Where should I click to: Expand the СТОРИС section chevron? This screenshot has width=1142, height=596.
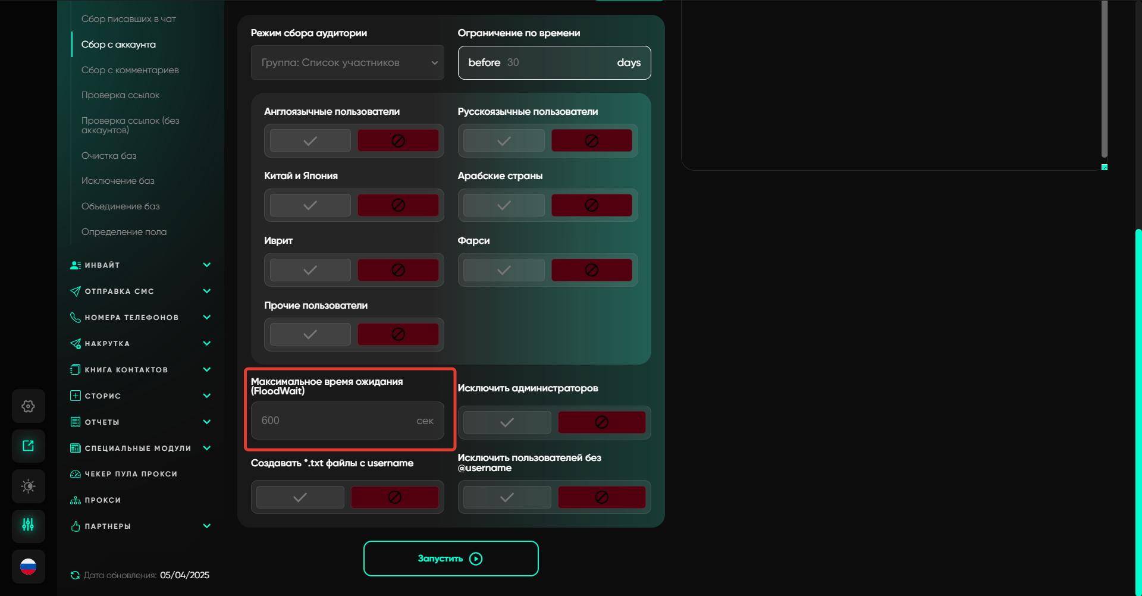206,396
